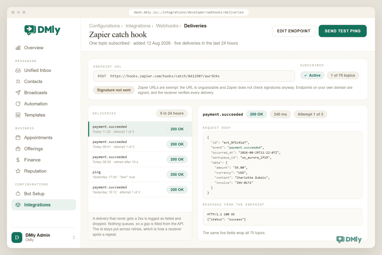382x255 pixels.
Task: Click the 240 ms latency badge
Action: click(x=280, y=114)
